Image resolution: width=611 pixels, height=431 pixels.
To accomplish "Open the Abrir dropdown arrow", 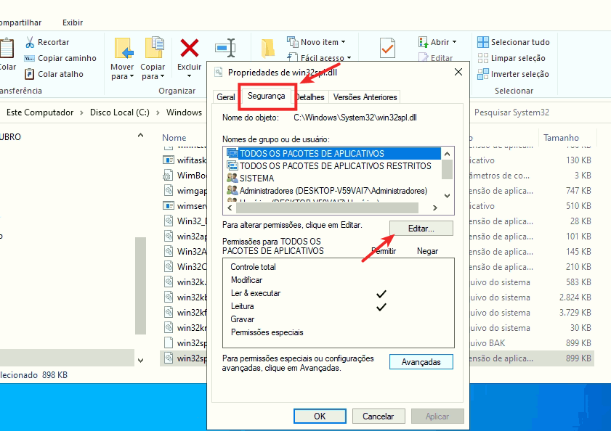I will coord(454,42).
